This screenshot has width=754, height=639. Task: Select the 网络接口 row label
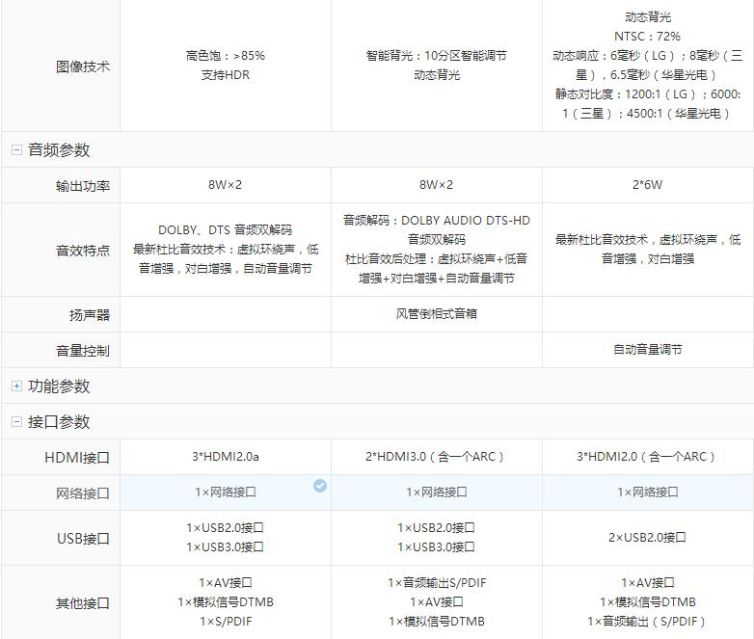point(83,493)
